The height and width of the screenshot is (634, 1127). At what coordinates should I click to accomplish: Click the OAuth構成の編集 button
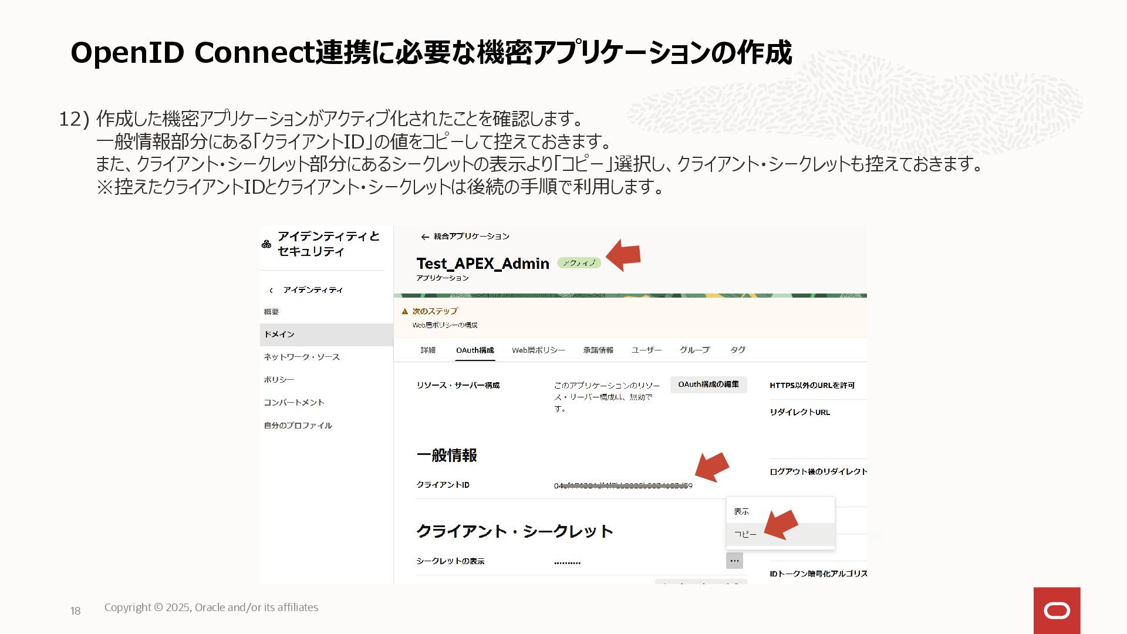pyautogui.click(x=708, y=385)
